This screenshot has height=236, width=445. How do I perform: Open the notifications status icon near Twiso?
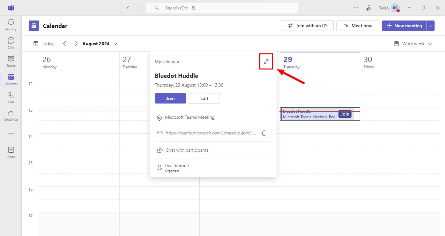pos(369,8)
